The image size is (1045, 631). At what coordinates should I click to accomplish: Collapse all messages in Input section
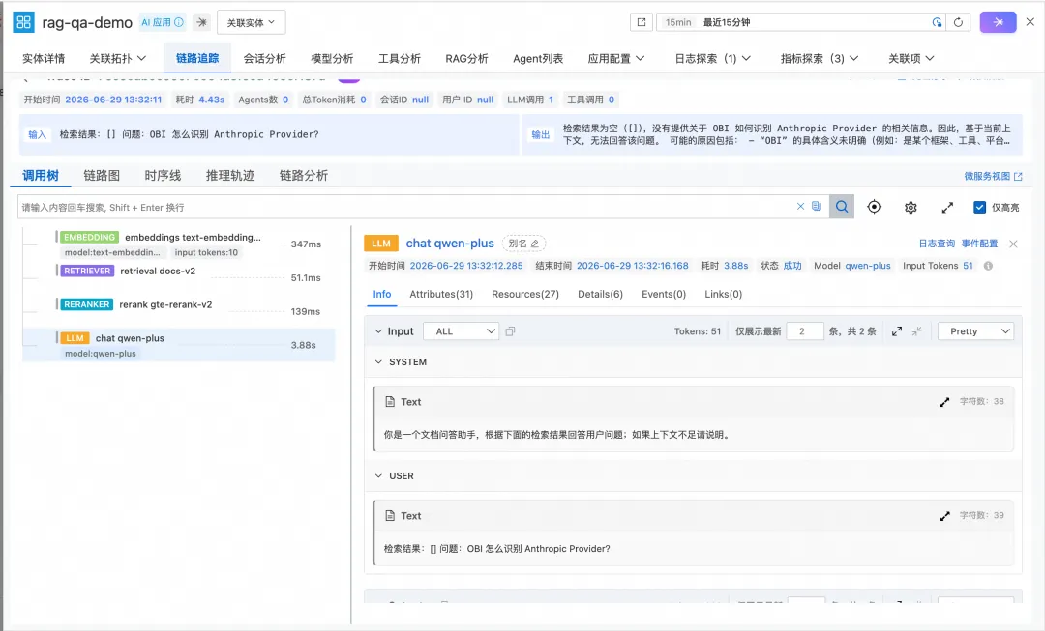pyautogui.click(x=917, y=330)
